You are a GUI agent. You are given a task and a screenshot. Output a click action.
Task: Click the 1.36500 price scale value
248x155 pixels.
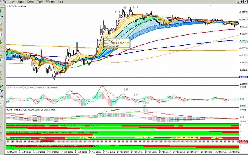[x=244, y=34]
